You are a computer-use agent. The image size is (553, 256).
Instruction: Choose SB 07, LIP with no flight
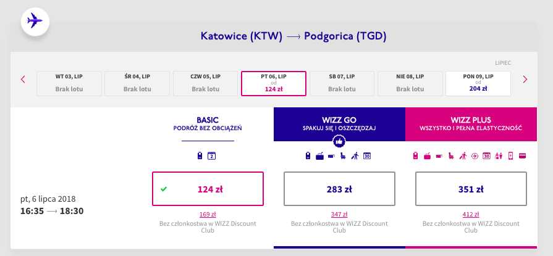click(342, 83)
